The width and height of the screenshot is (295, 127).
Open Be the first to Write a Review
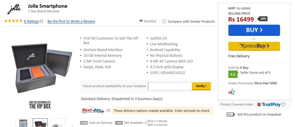(71, 22)
